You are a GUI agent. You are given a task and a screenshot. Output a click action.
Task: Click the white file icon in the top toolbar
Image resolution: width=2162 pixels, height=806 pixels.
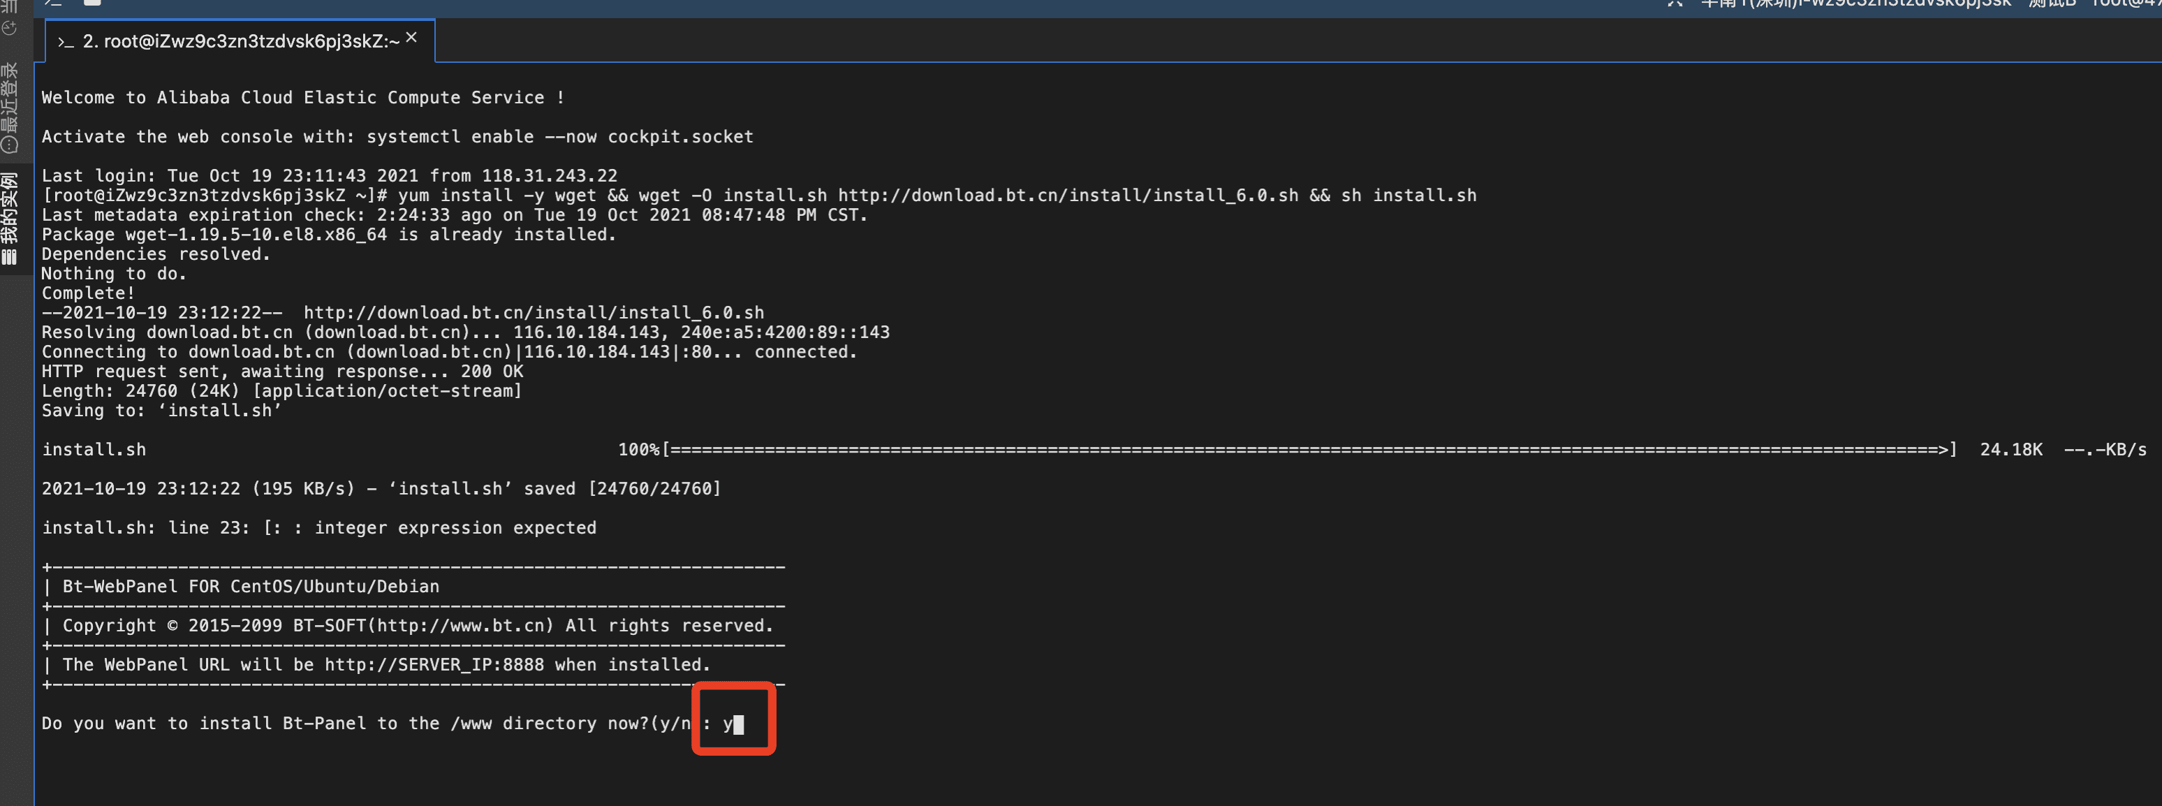92,3
